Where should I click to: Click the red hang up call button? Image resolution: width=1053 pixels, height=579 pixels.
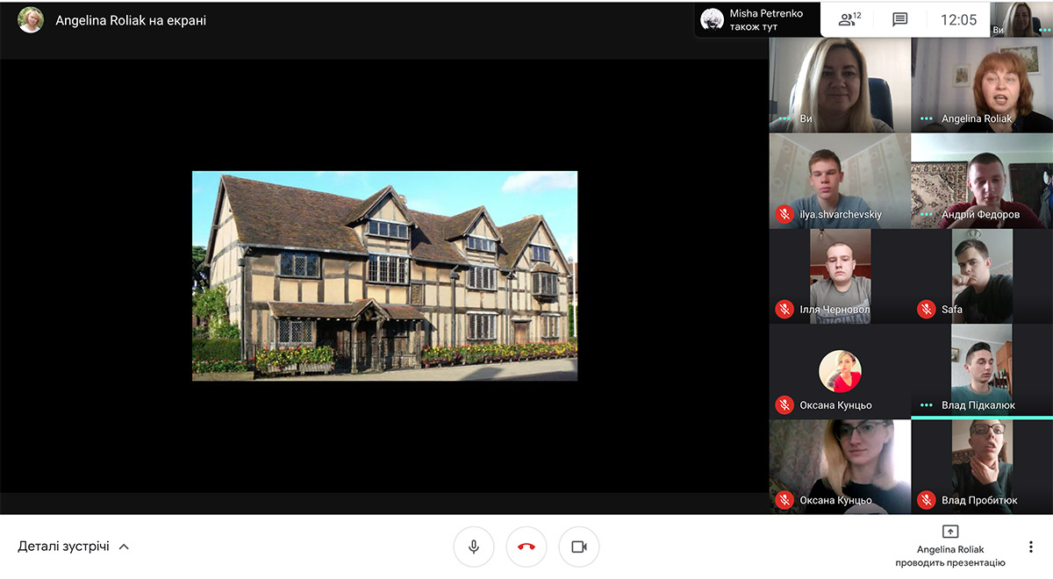[526, 547]
